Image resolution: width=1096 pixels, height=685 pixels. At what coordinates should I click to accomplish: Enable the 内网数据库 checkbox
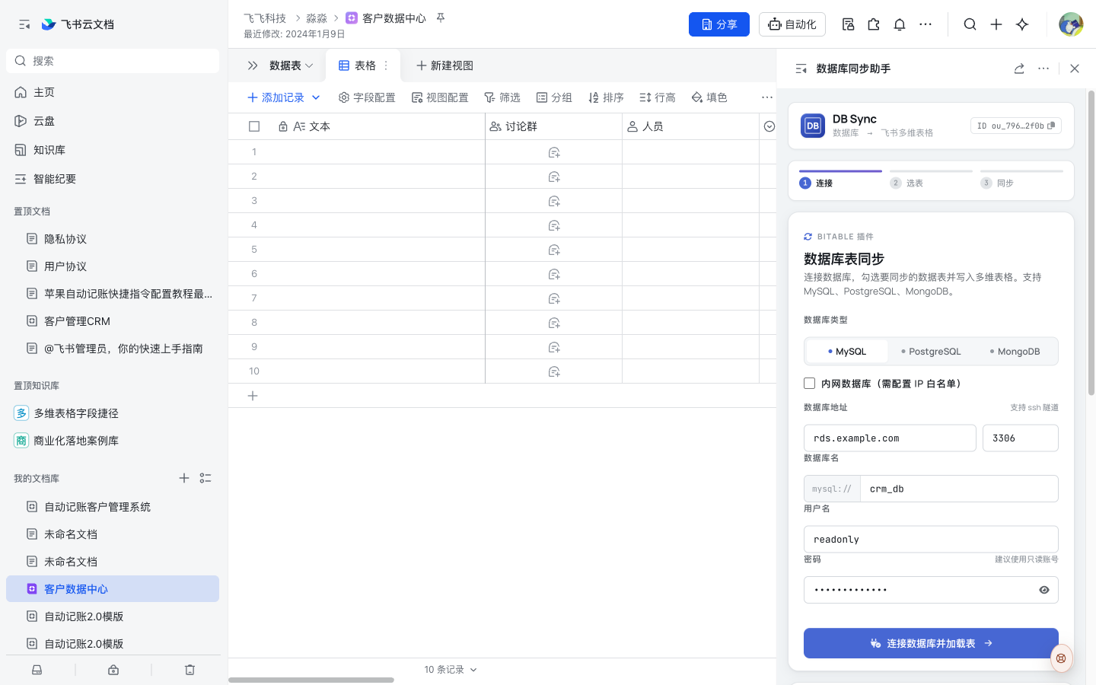810,384
